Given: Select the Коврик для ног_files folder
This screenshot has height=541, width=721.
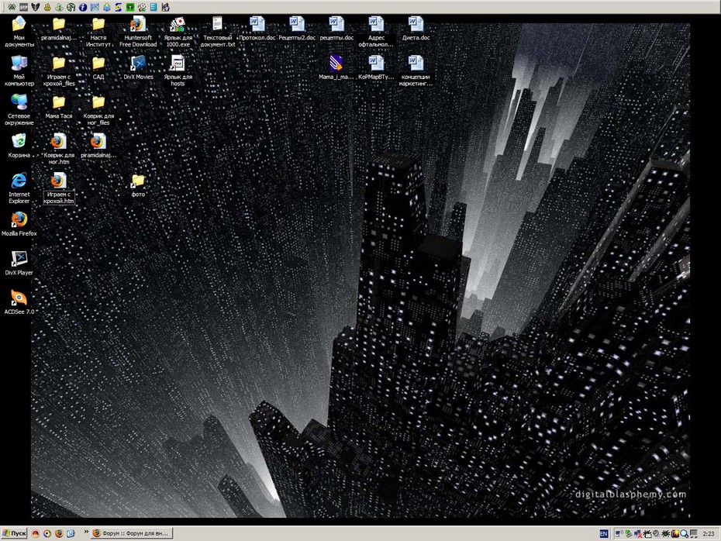Looking at the screenshot, I should [98, 109].
